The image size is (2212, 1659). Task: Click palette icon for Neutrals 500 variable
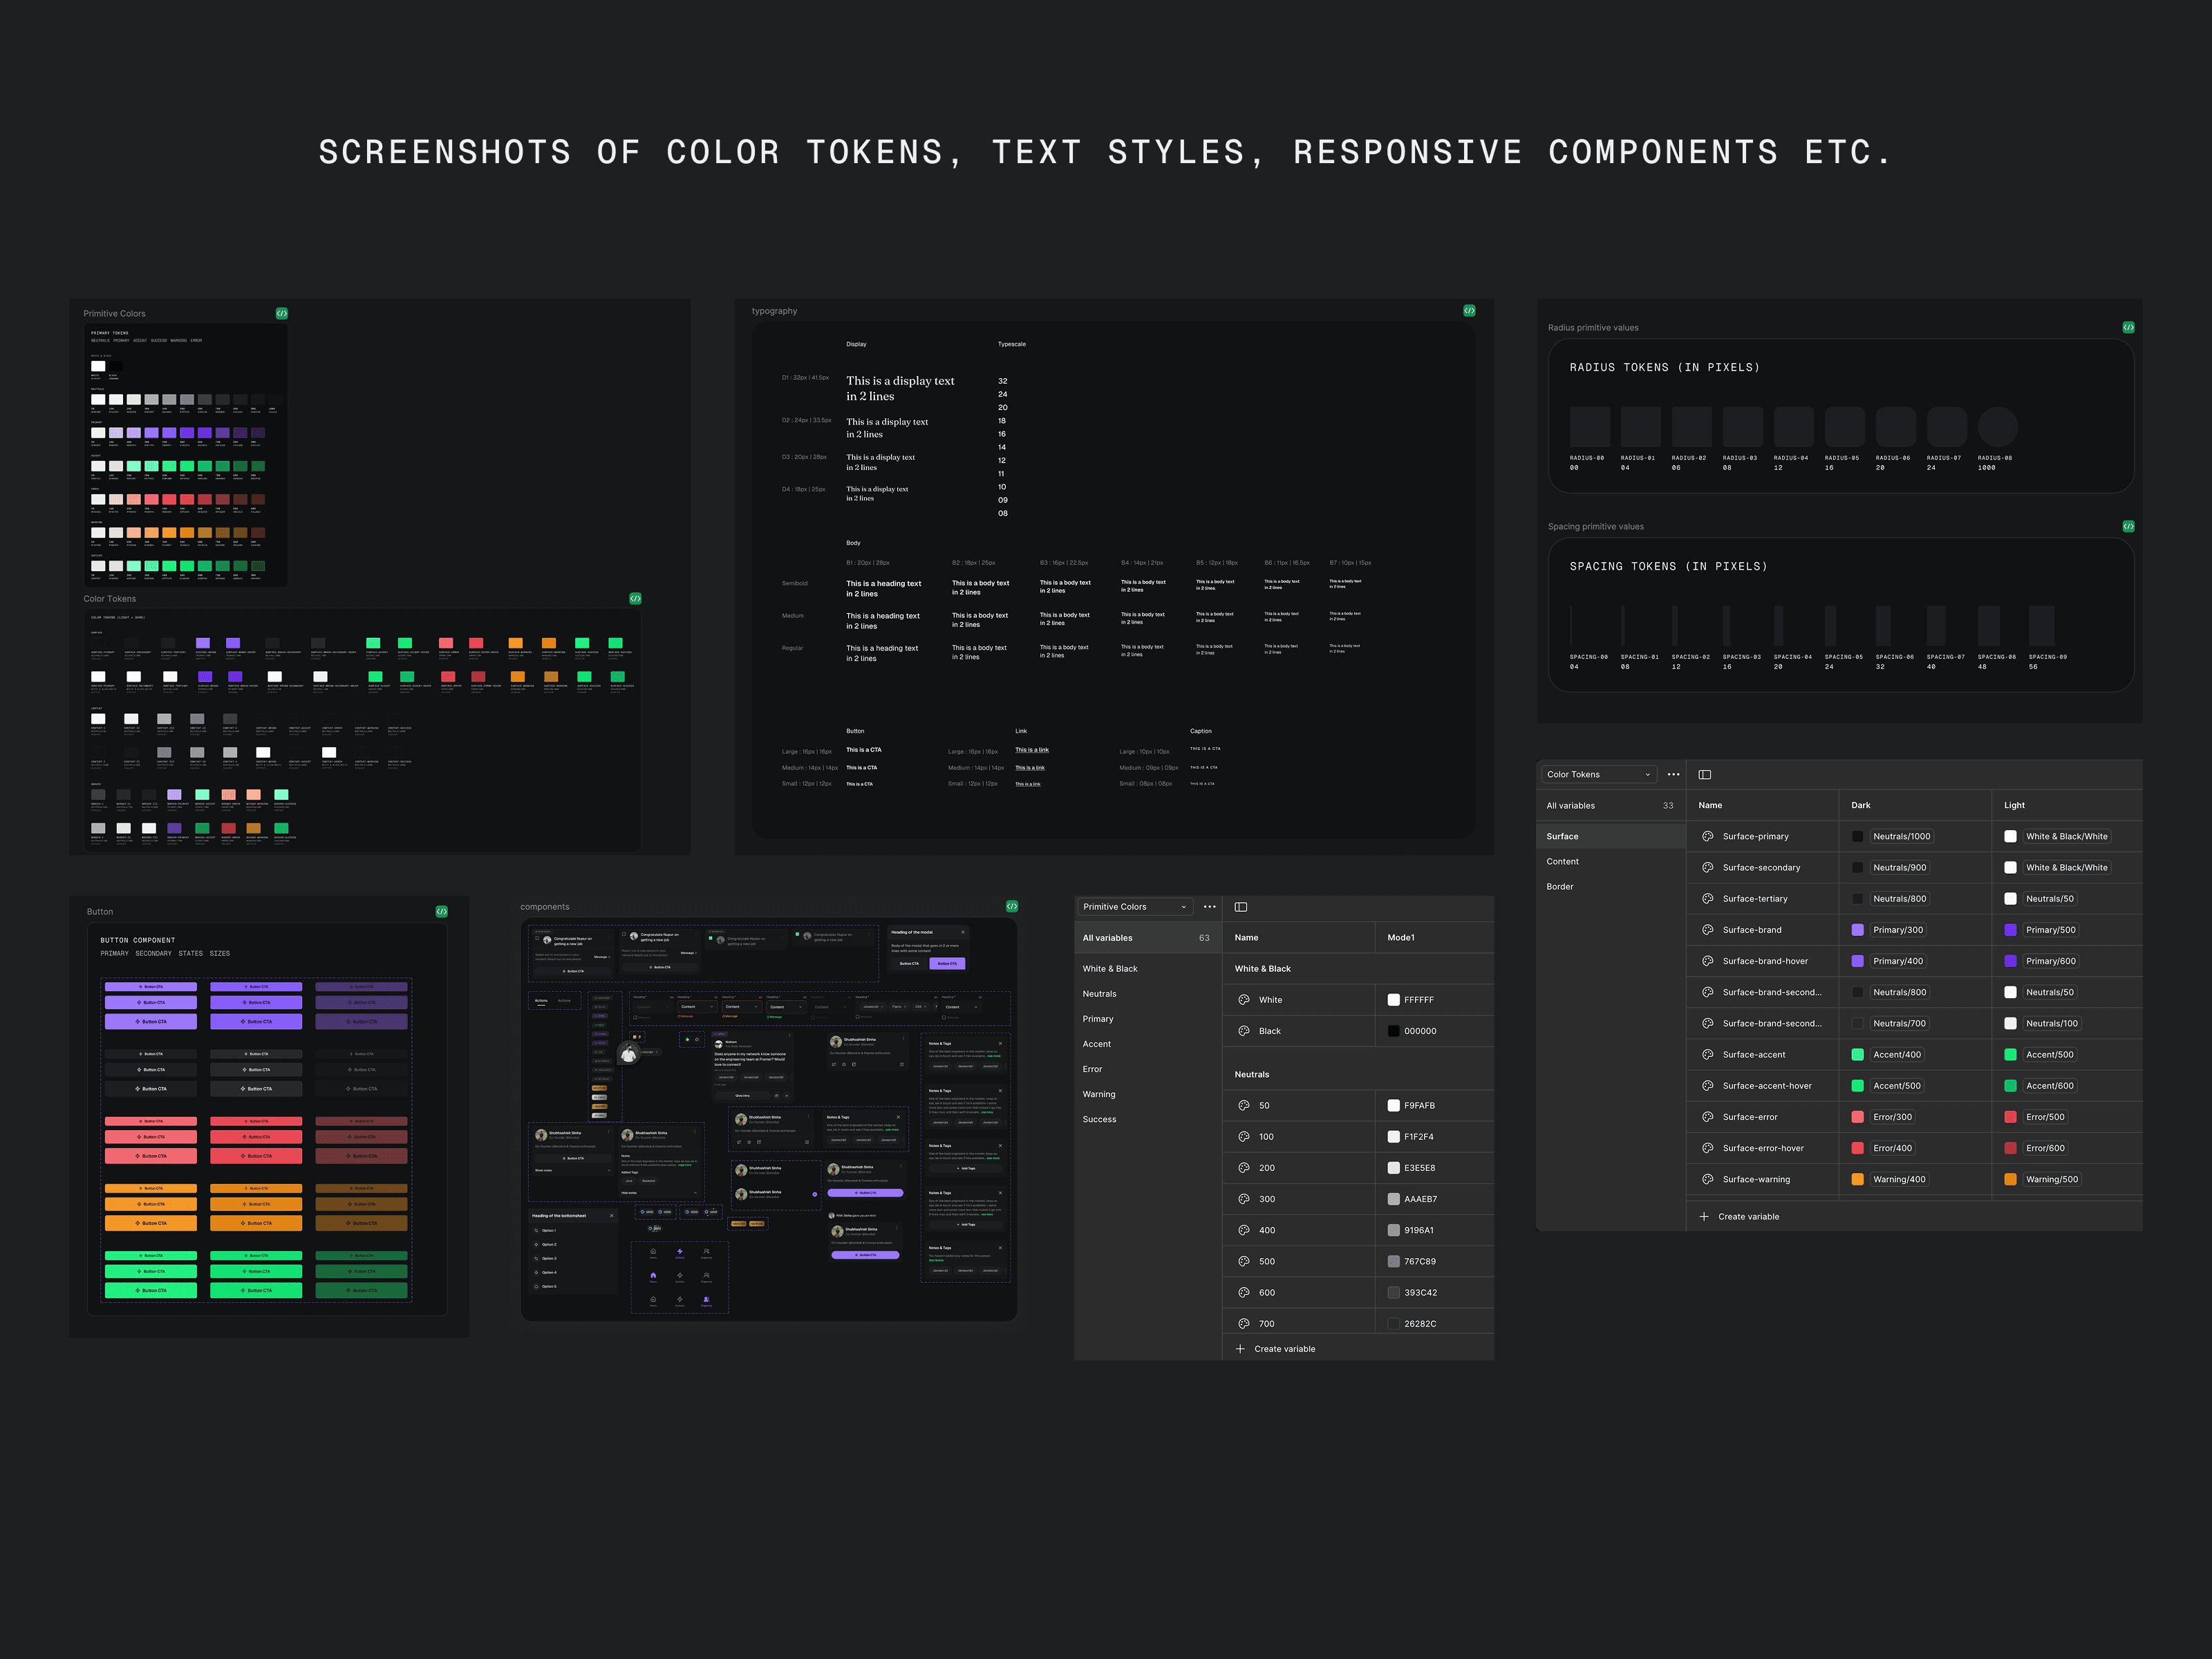[1244, 1261]
